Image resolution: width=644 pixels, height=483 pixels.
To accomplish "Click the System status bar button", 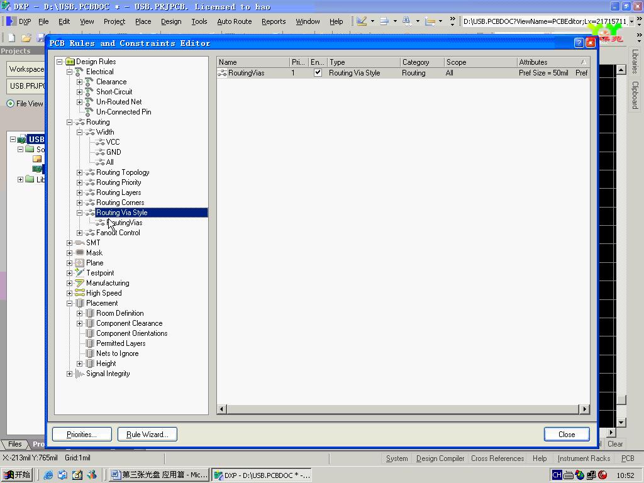I will click(x=397, y=458).
